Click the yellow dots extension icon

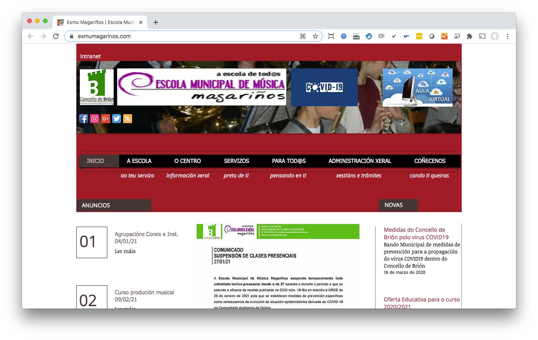(x=419, y=36)
